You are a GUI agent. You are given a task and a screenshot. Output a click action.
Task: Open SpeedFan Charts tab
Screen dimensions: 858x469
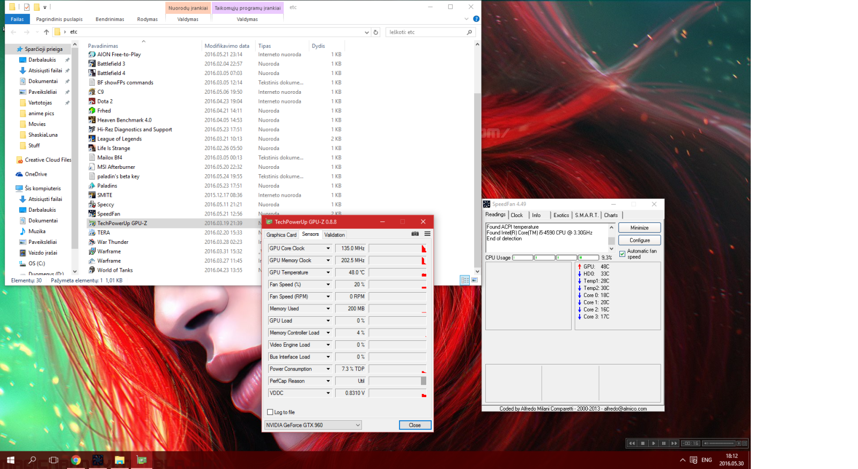[611, 215]
